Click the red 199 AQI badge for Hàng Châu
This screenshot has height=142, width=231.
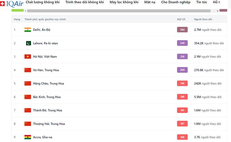click(182, 83)
